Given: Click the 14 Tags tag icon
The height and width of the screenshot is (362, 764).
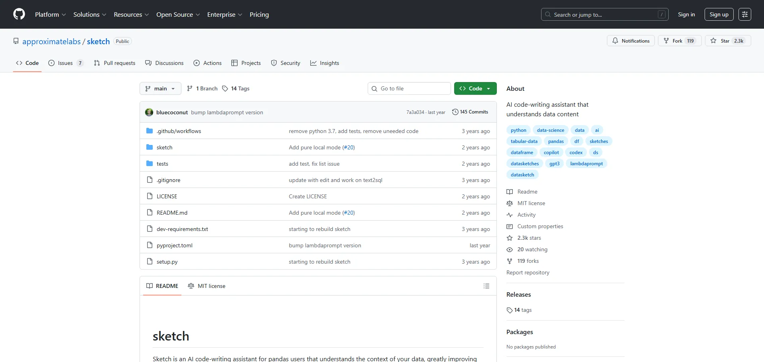Looking at the screenshot, I should coord(225,88).
